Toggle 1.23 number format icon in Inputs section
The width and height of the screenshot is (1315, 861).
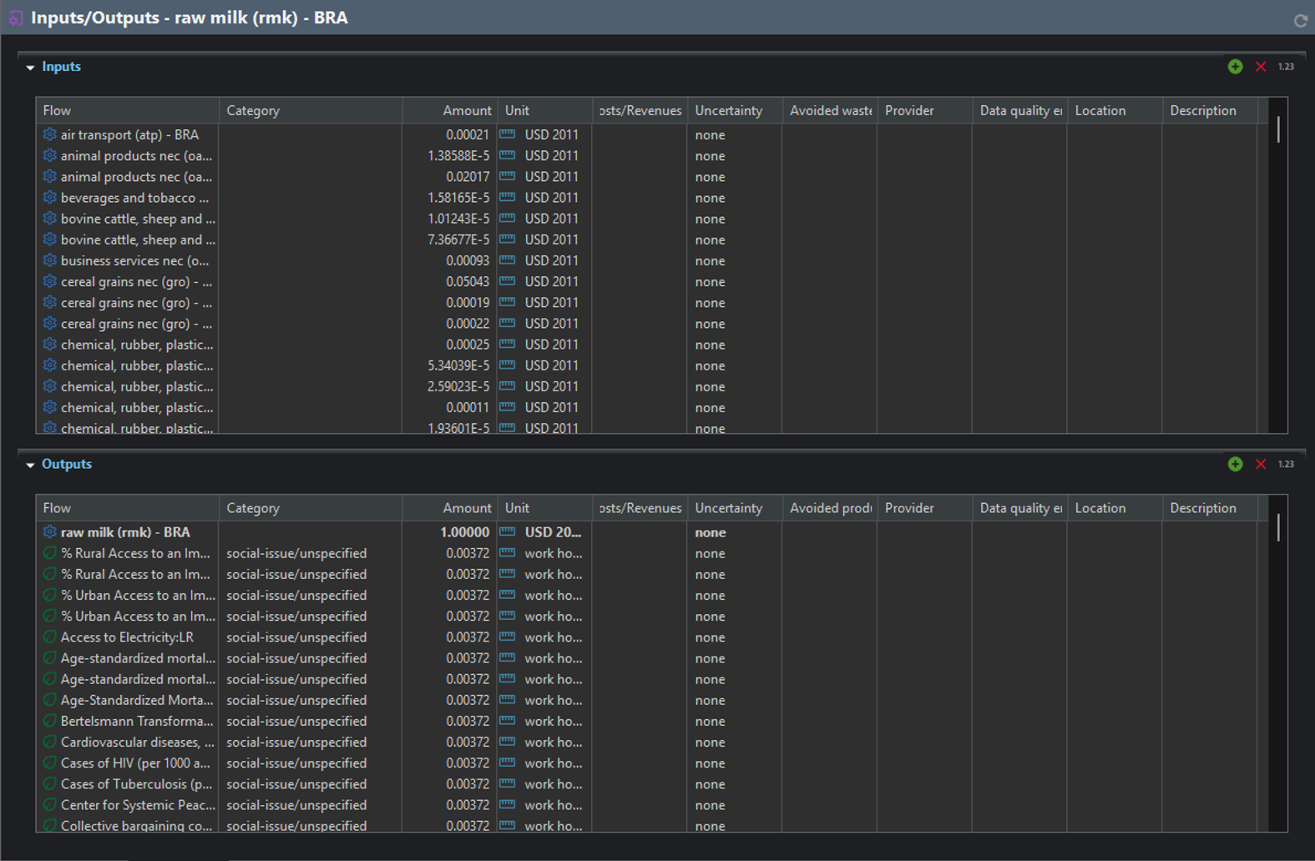coord(1286,67)
